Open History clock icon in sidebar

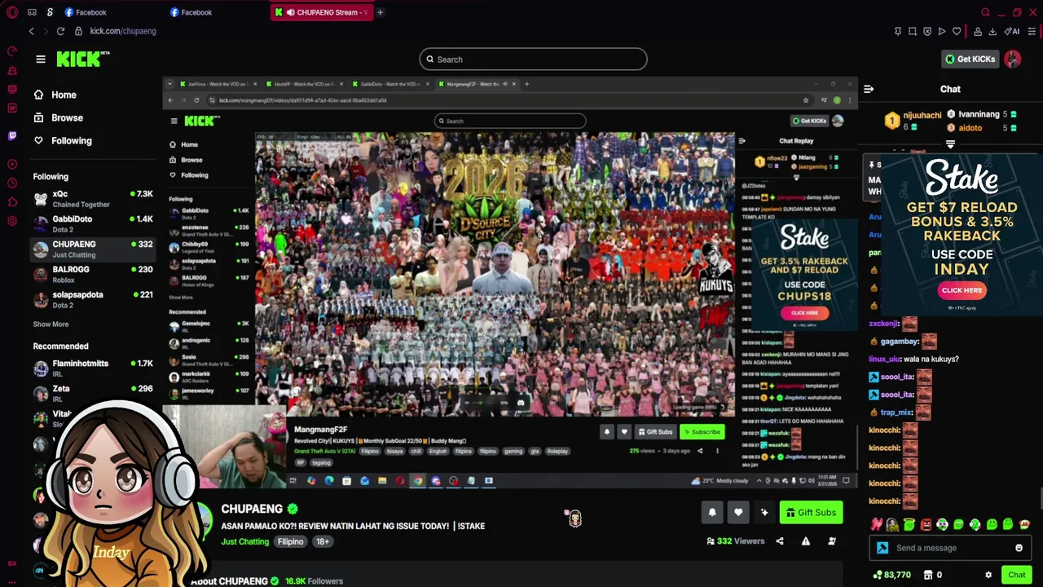(11, 183)
